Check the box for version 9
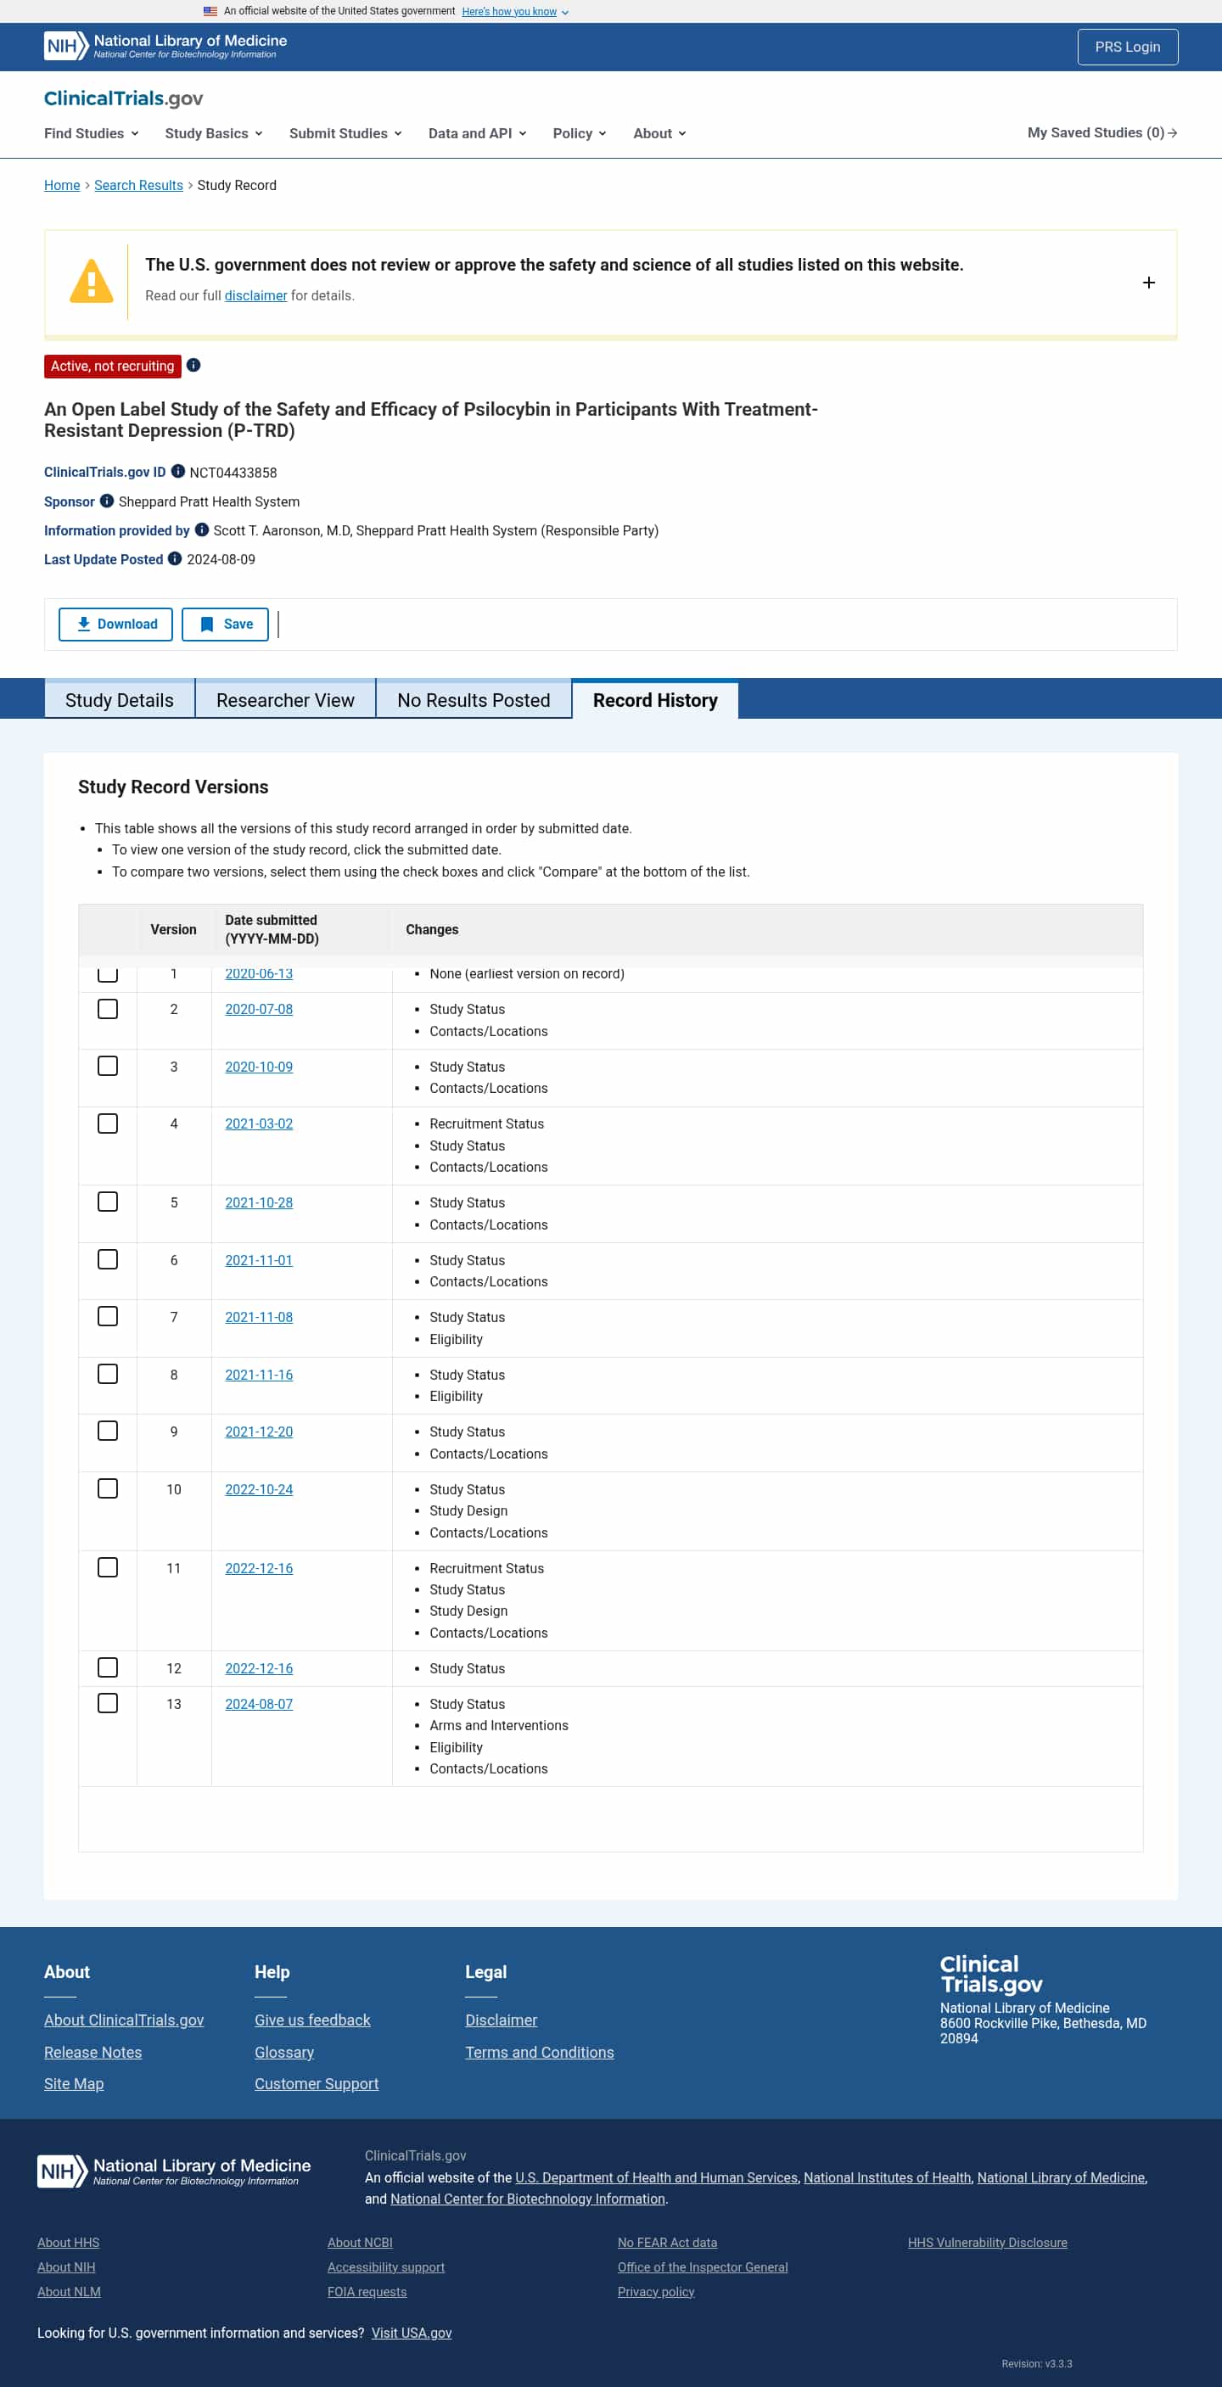The height and width of the screenshot is (2387, 1222). coord(108,1431)
